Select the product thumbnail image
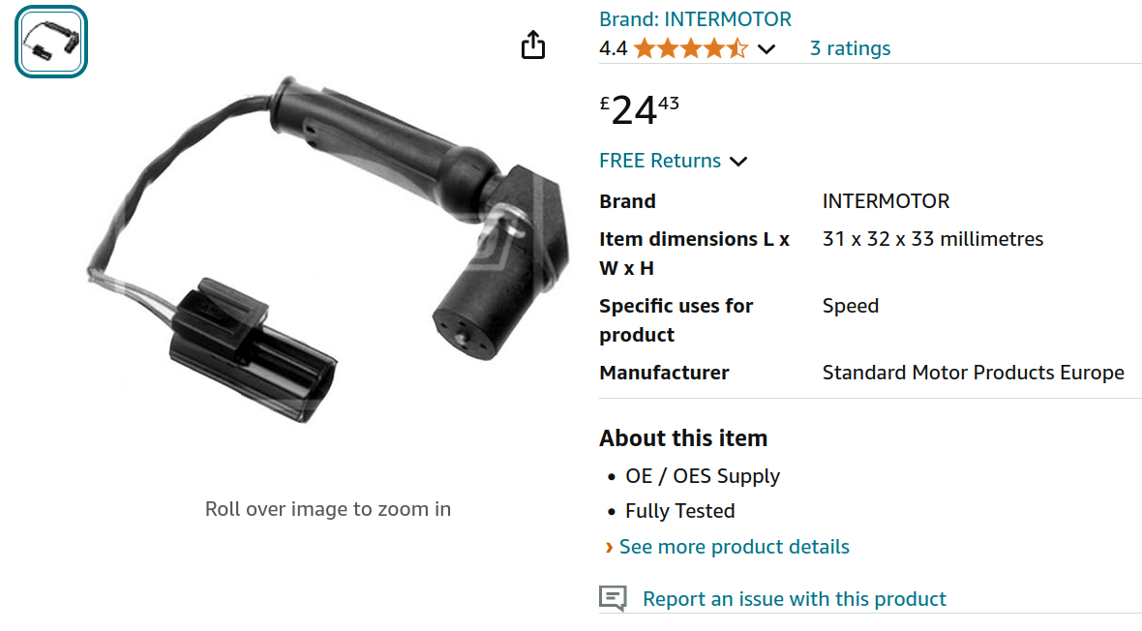This screenshot has height=631, width=1142. click(x=51, y=43)
